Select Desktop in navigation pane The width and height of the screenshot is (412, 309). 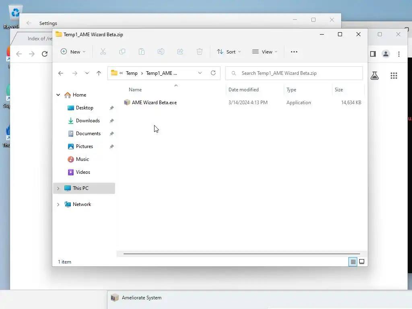[84, 108]
